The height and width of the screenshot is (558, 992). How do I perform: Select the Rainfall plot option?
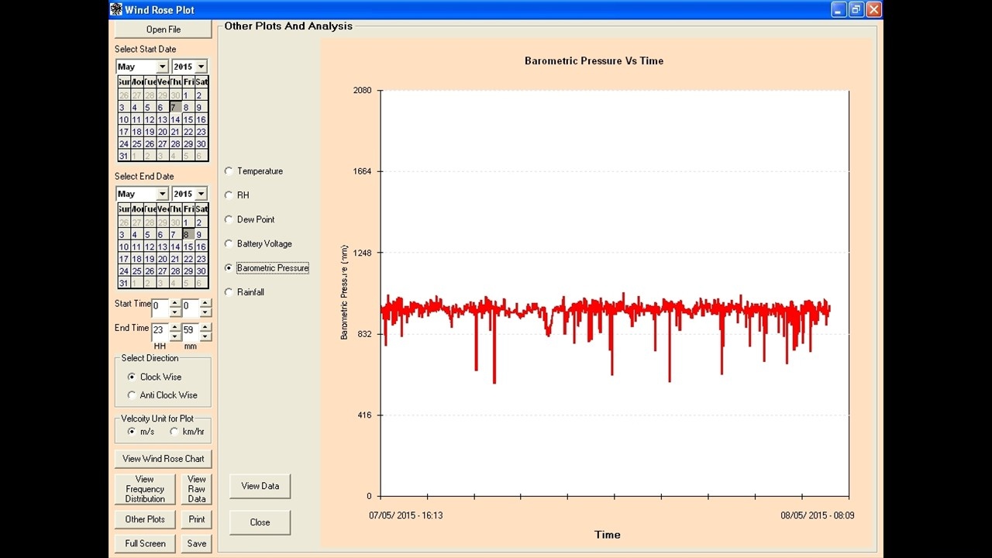[x=229, y=292]
